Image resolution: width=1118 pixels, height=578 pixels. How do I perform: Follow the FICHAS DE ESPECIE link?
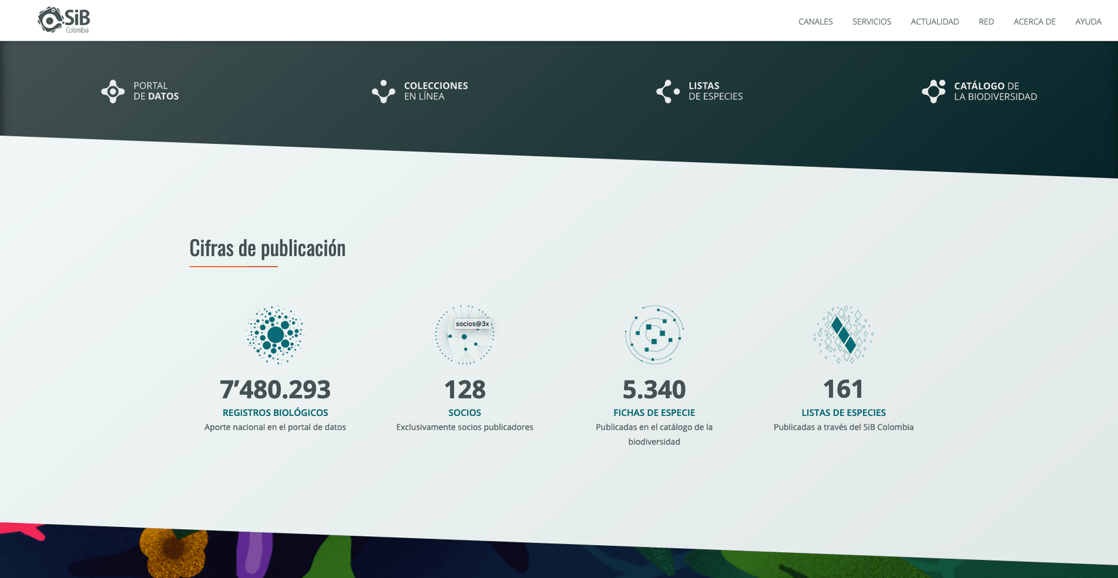click(654, 413)
